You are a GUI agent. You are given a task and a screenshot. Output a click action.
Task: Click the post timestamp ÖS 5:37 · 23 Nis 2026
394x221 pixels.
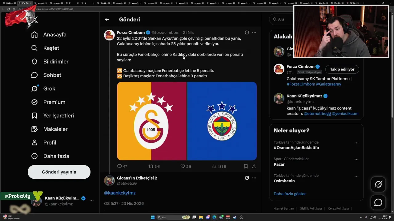click(124, 204)
